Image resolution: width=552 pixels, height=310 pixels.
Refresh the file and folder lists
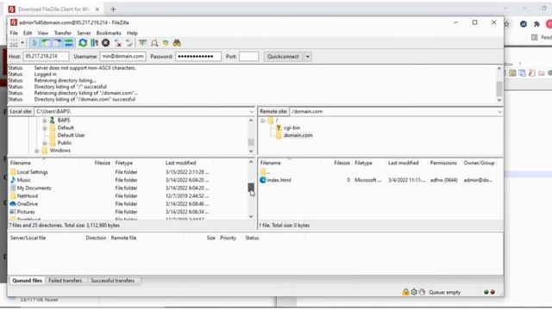pos(83,43)
